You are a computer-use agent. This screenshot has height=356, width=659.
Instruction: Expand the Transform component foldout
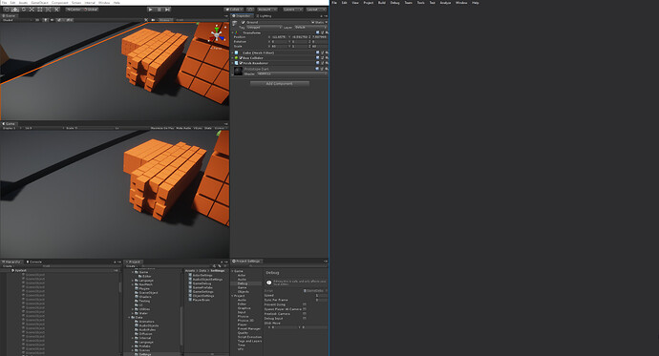click(x=233, y=32)
